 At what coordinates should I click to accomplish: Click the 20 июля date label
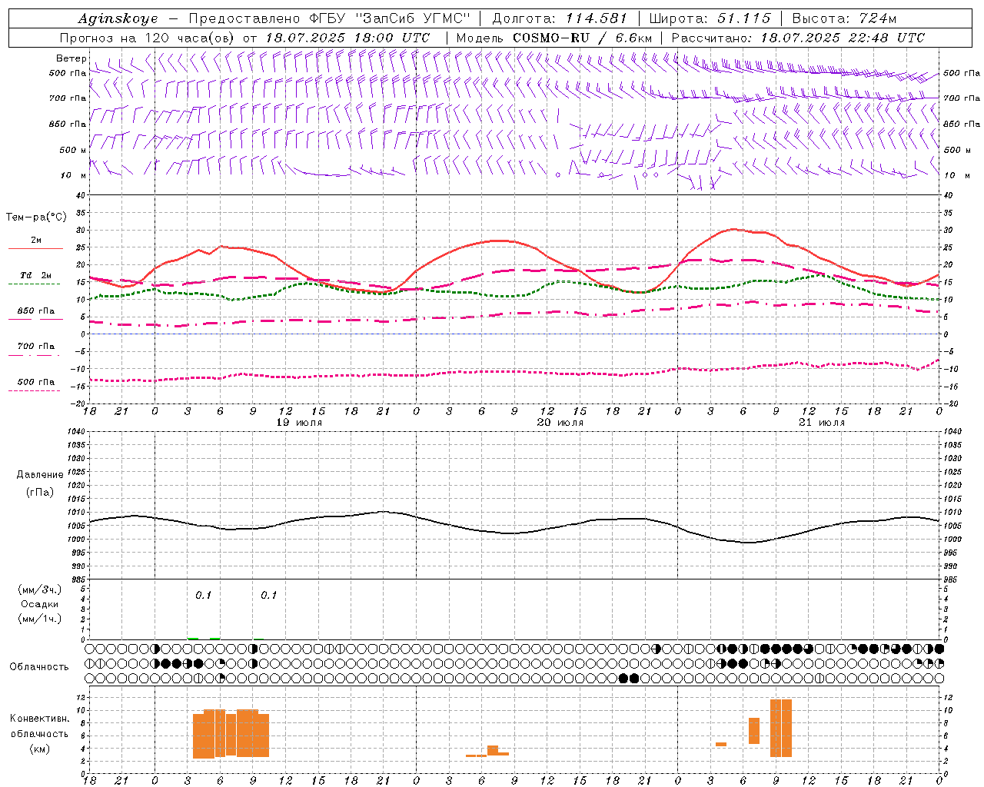click(x=560, y=423)
